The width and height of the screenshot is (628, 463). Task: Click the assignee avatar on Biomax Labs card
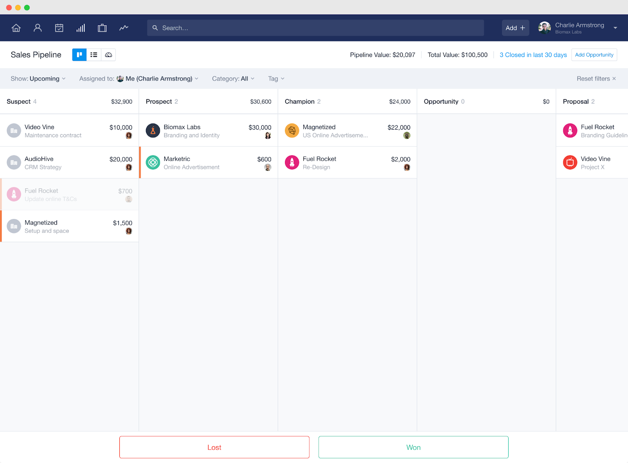point(268,136)
